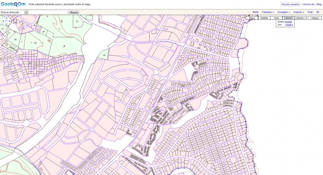Viewport: 323px width, 175px height.
Task: Click the zoom level slider track
Action: coord(6,47)
